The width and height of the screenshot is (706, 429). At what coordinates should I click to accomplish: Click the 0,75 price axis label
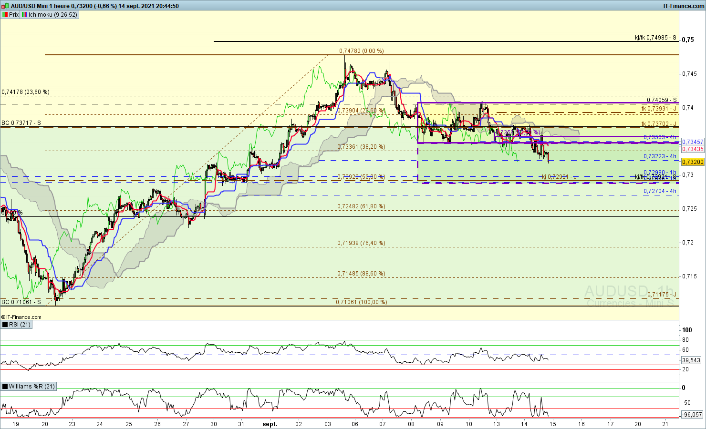pyautogui.click(x=688, y=40)
